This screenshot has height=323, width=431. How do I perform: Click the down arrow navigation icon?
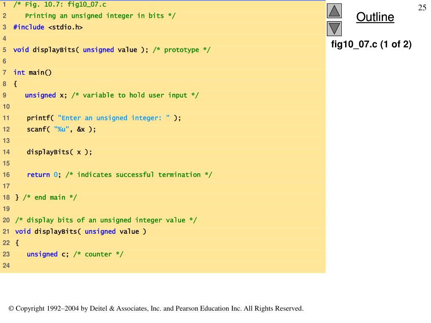tap(334, 29)
